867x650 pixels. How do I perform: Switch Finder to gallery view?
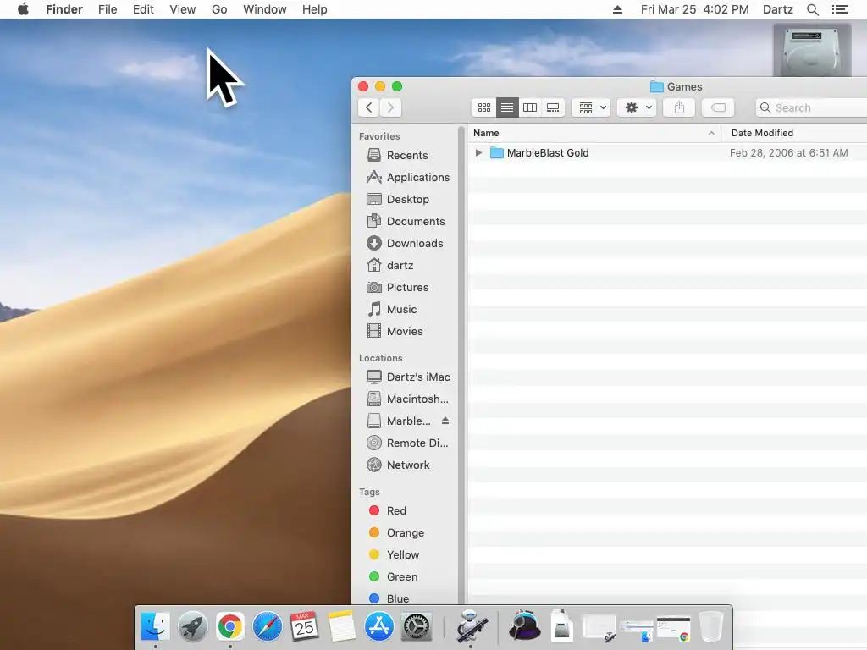coord(553,107)
